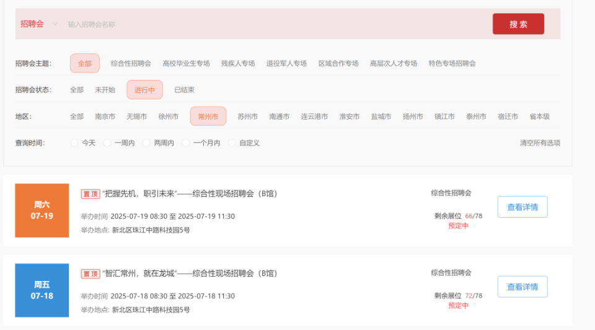Open the 把握先机，职引未来 job fair title

click(x=190, y=194)
